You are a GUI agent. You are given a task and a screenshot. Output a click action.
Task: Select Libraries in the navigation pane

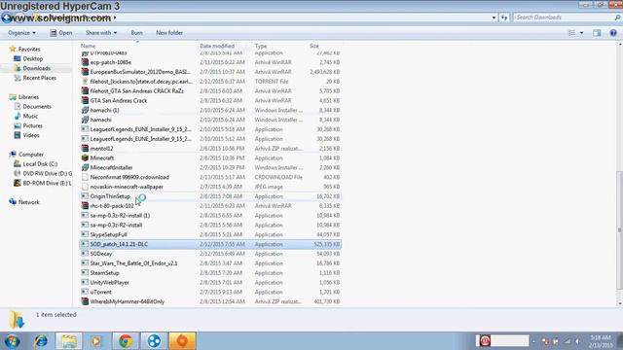coord(28,97)
